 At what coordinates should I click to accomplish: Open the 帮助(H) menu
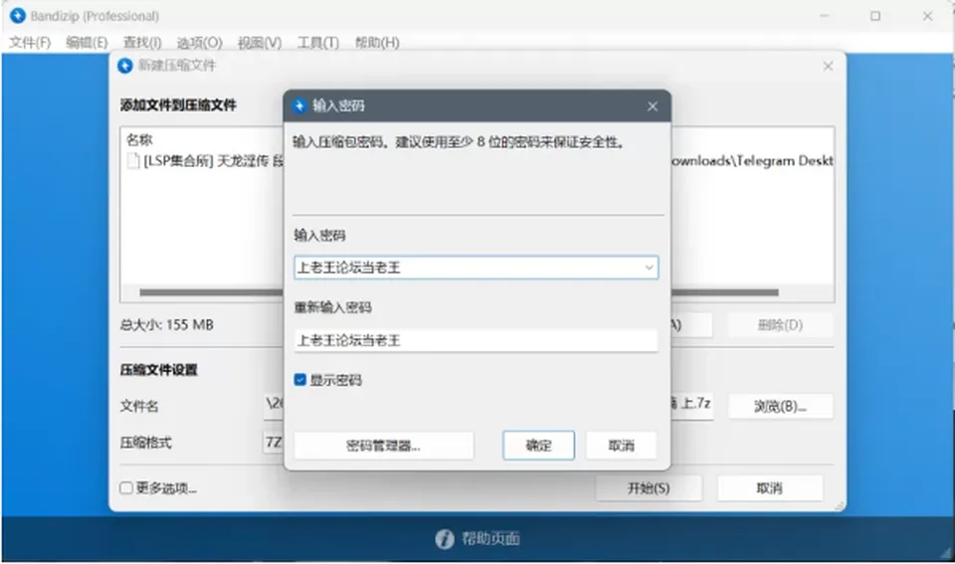pos(377,43)
